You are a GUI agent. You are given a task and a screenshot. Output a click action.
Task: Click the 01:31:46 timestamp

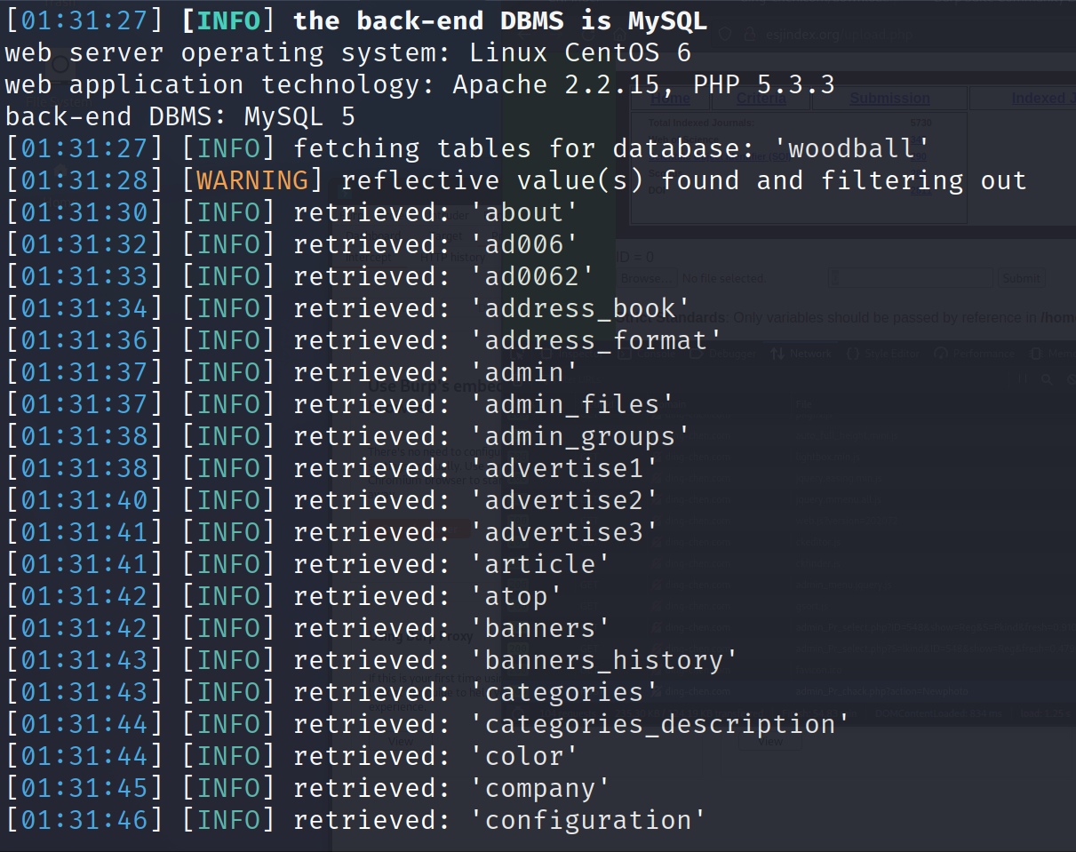click(x=84, y=820)
